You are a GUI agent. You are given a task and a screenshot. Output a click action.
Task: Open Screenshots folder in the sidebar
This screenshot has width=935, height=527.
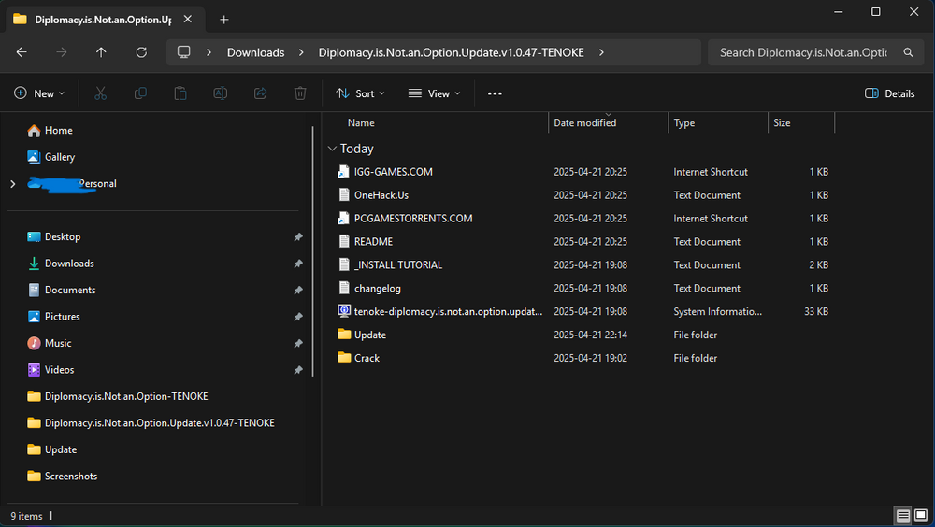pyautogui.click(x=62, y=477)
